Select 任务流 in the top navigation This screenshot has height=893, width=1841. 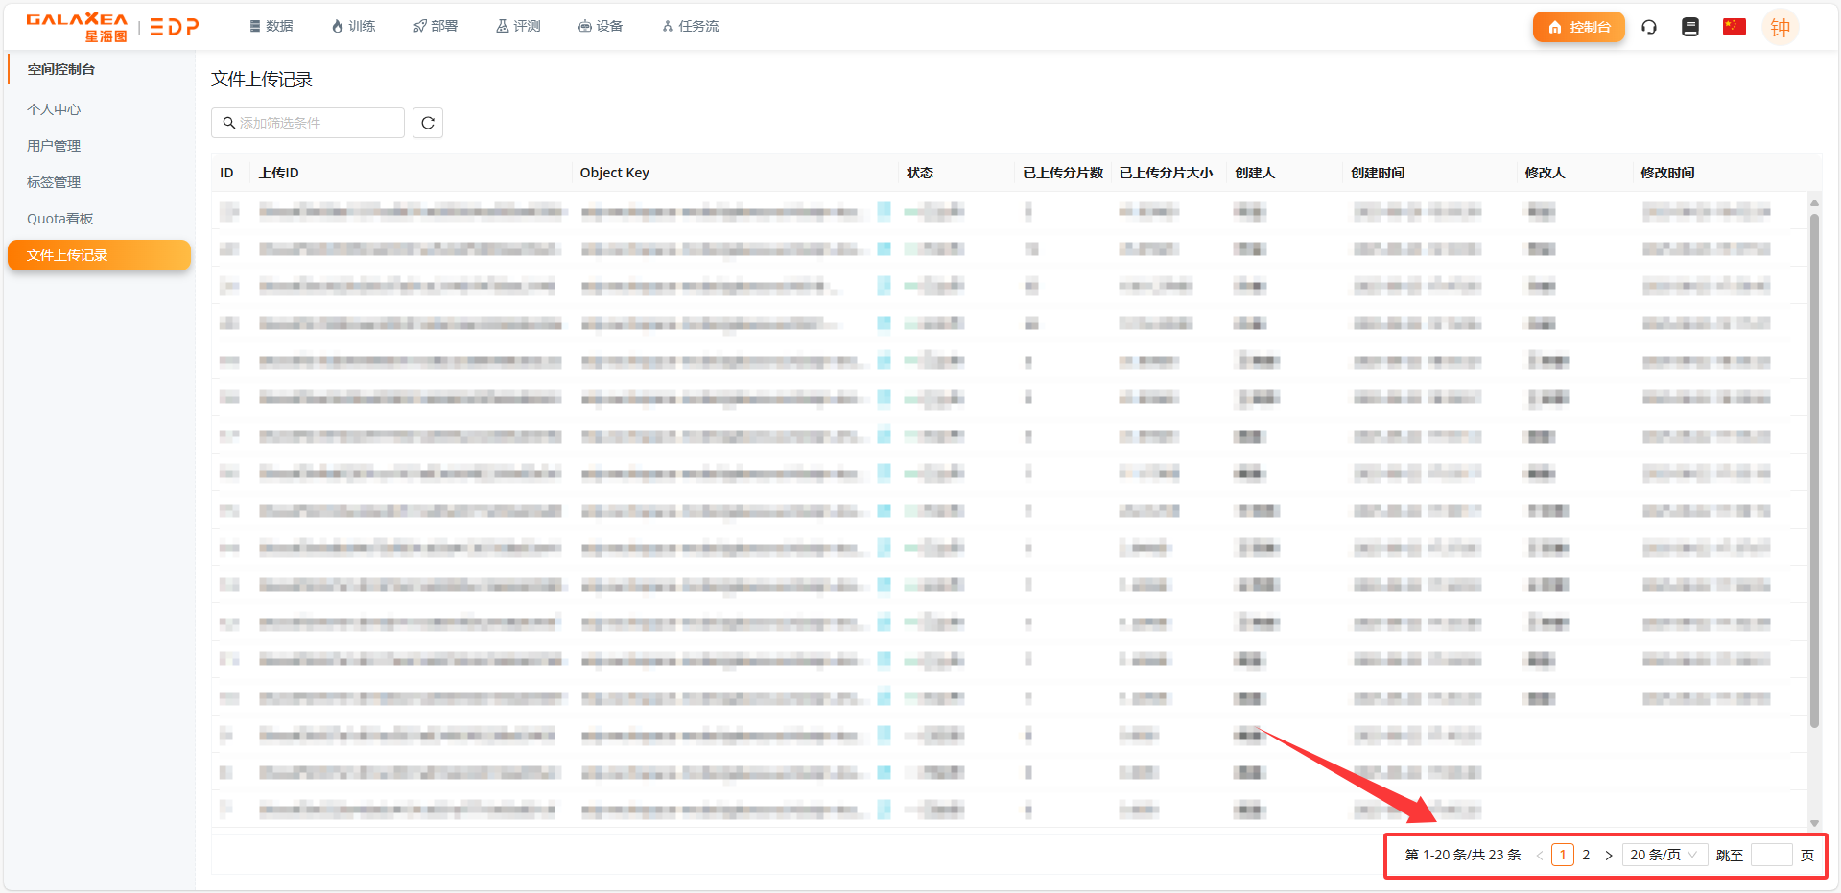(x=691, y=26)
